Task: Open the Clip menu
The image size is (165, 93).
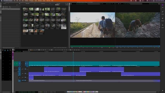Action: [23, 1]
